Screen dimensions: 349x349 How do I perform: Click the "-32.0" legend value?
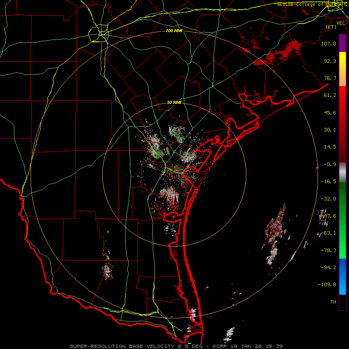tap(328, 199)
